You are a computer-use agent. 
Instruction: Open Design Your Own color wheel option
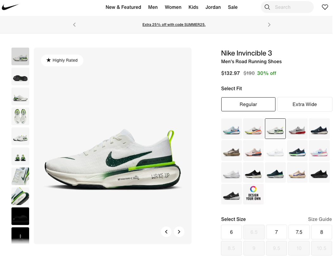coord(253,194)
